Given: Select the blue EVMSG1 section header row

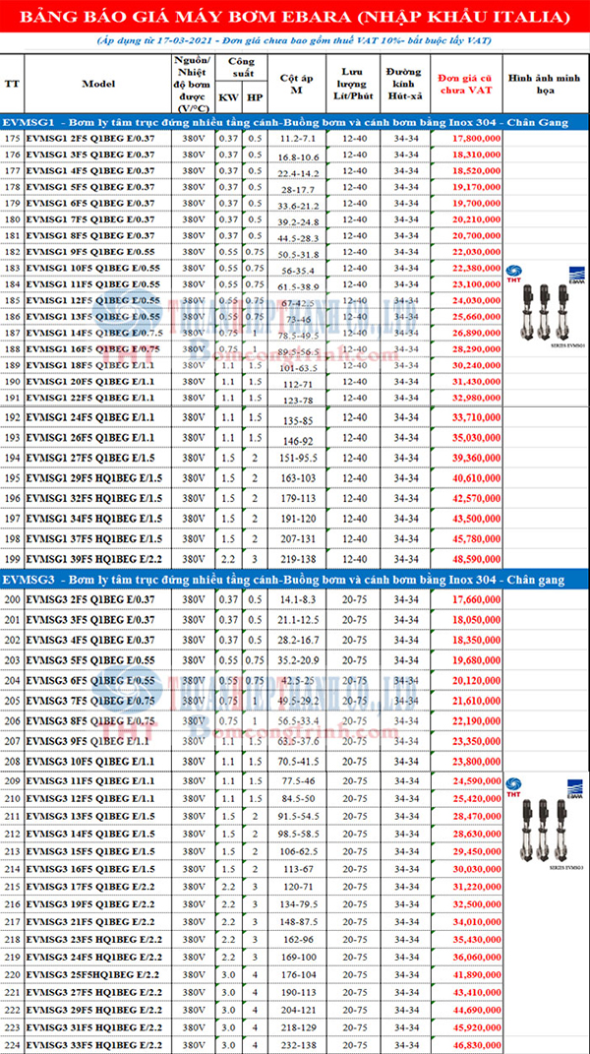Looking at the screenshot, I should click(x=295, y=122).
